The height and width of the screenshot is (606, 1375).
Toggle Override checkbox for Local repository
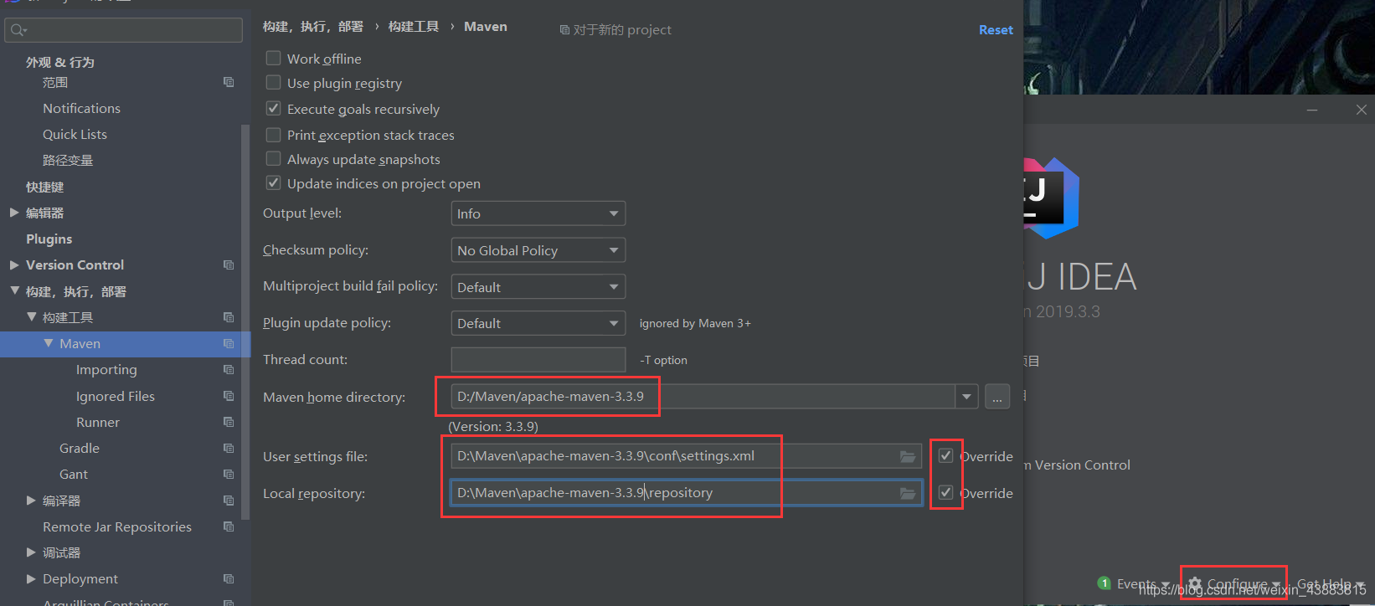(x=945, y=493)
